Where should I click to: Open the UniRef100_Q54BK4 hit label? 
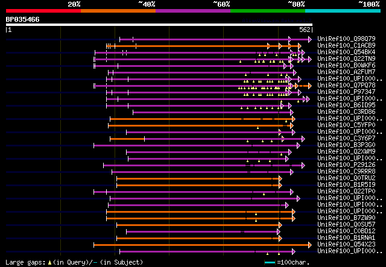346,52
